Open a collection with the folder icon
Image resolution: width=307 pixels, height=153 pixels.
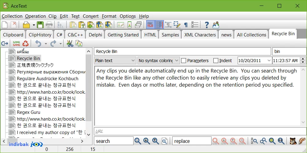click(x=26, y=25)
